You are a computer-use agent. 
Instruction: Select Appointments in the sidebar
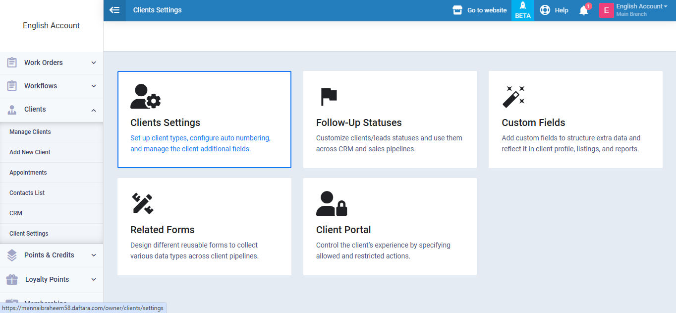point(28,173)
